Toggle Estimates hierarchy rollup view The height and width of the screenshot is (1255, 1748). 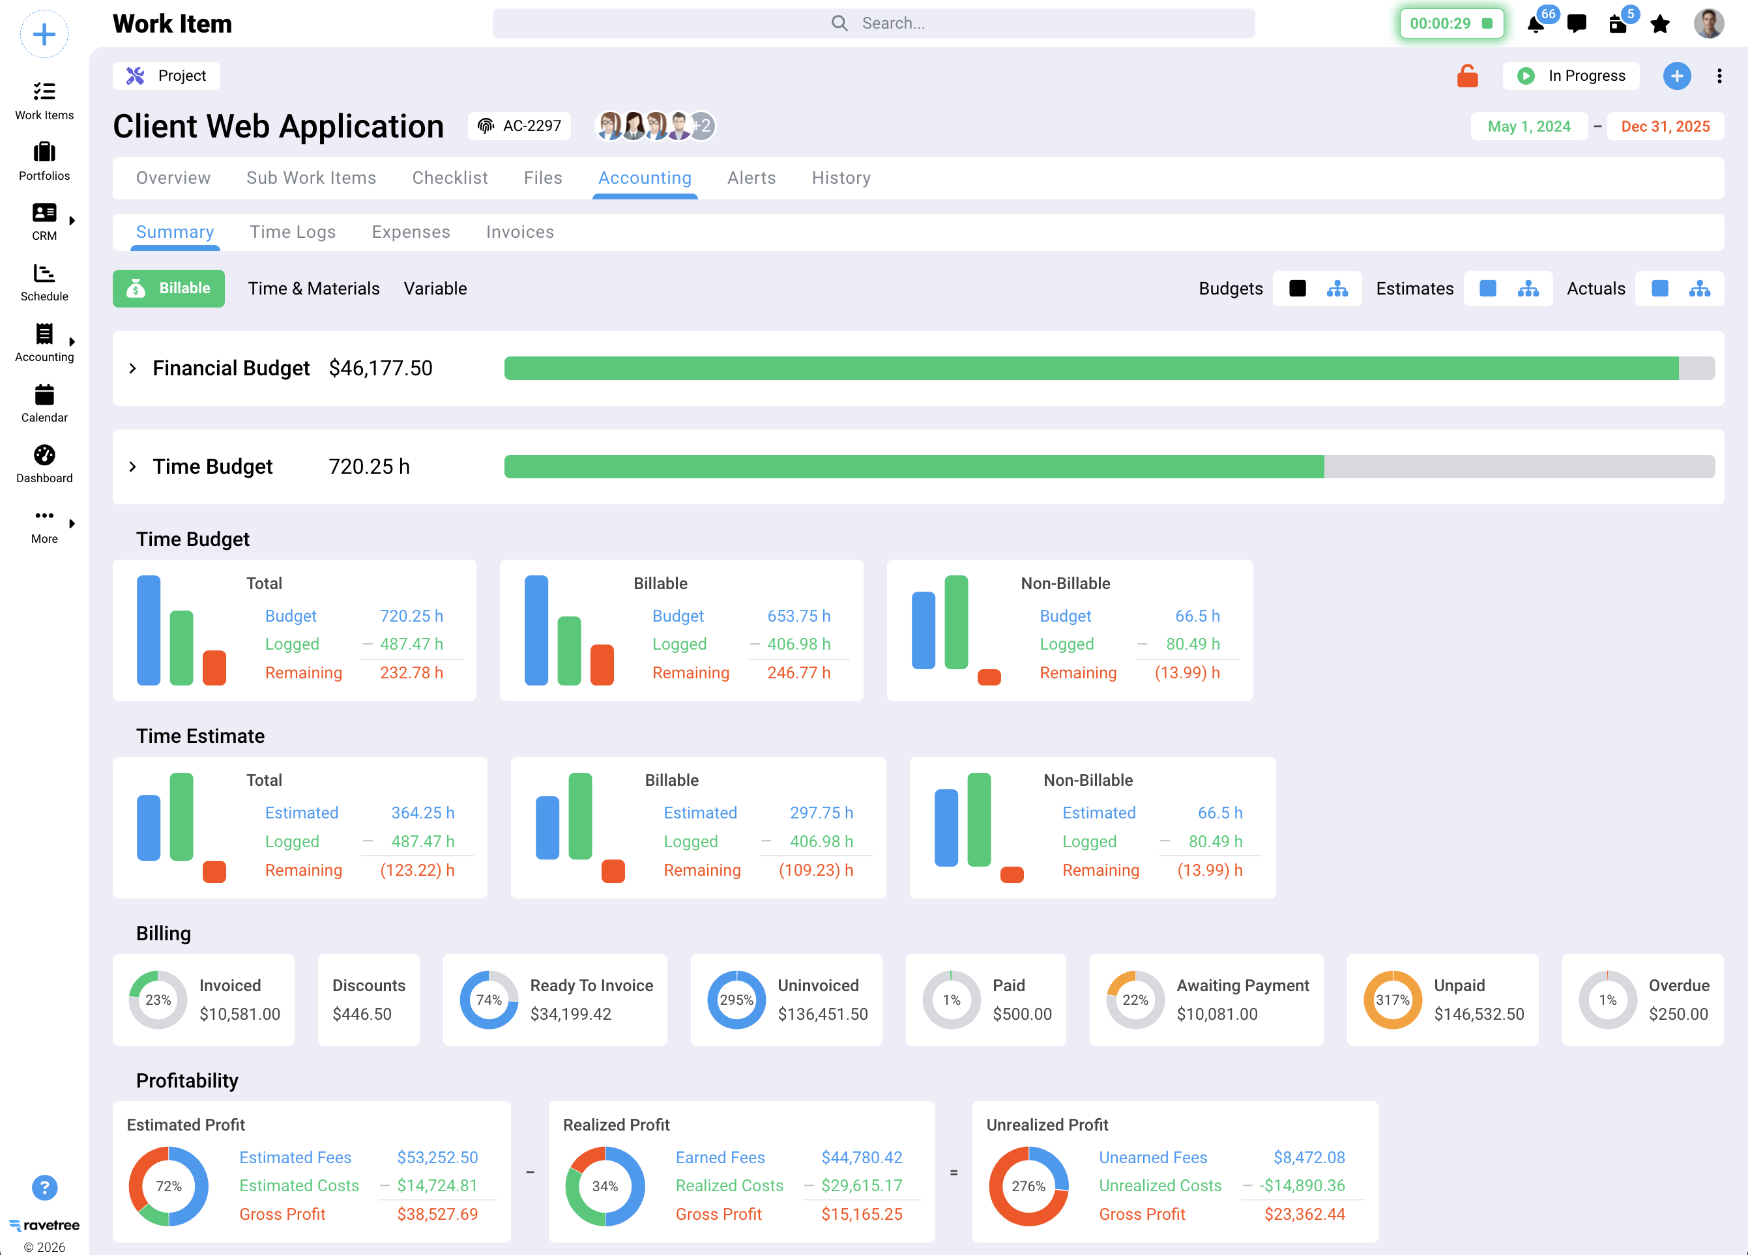click(x=1528, y=288)
